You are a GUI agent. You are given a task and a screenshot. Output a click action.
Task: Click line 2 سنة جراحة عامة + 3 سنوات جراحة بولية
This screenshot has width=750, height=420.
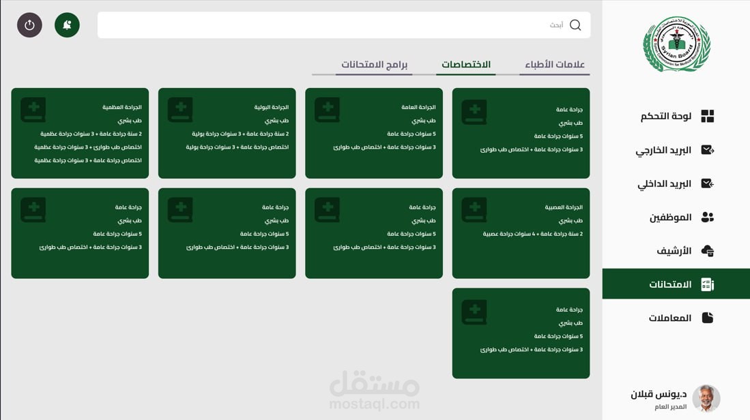pyautogui.click(x=240, y=134)
